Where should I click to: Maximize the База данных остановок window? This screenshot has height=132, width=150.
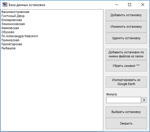130,5
